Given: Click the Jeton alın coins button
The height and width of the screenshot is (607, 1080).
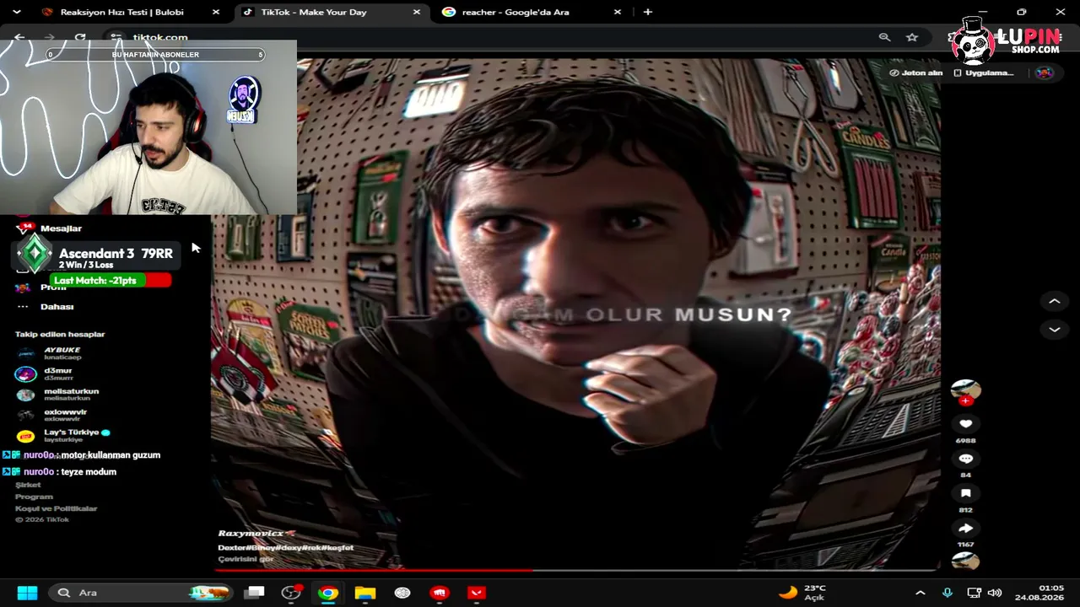Looking at the screenshot, I should click(x=916, y=73).
